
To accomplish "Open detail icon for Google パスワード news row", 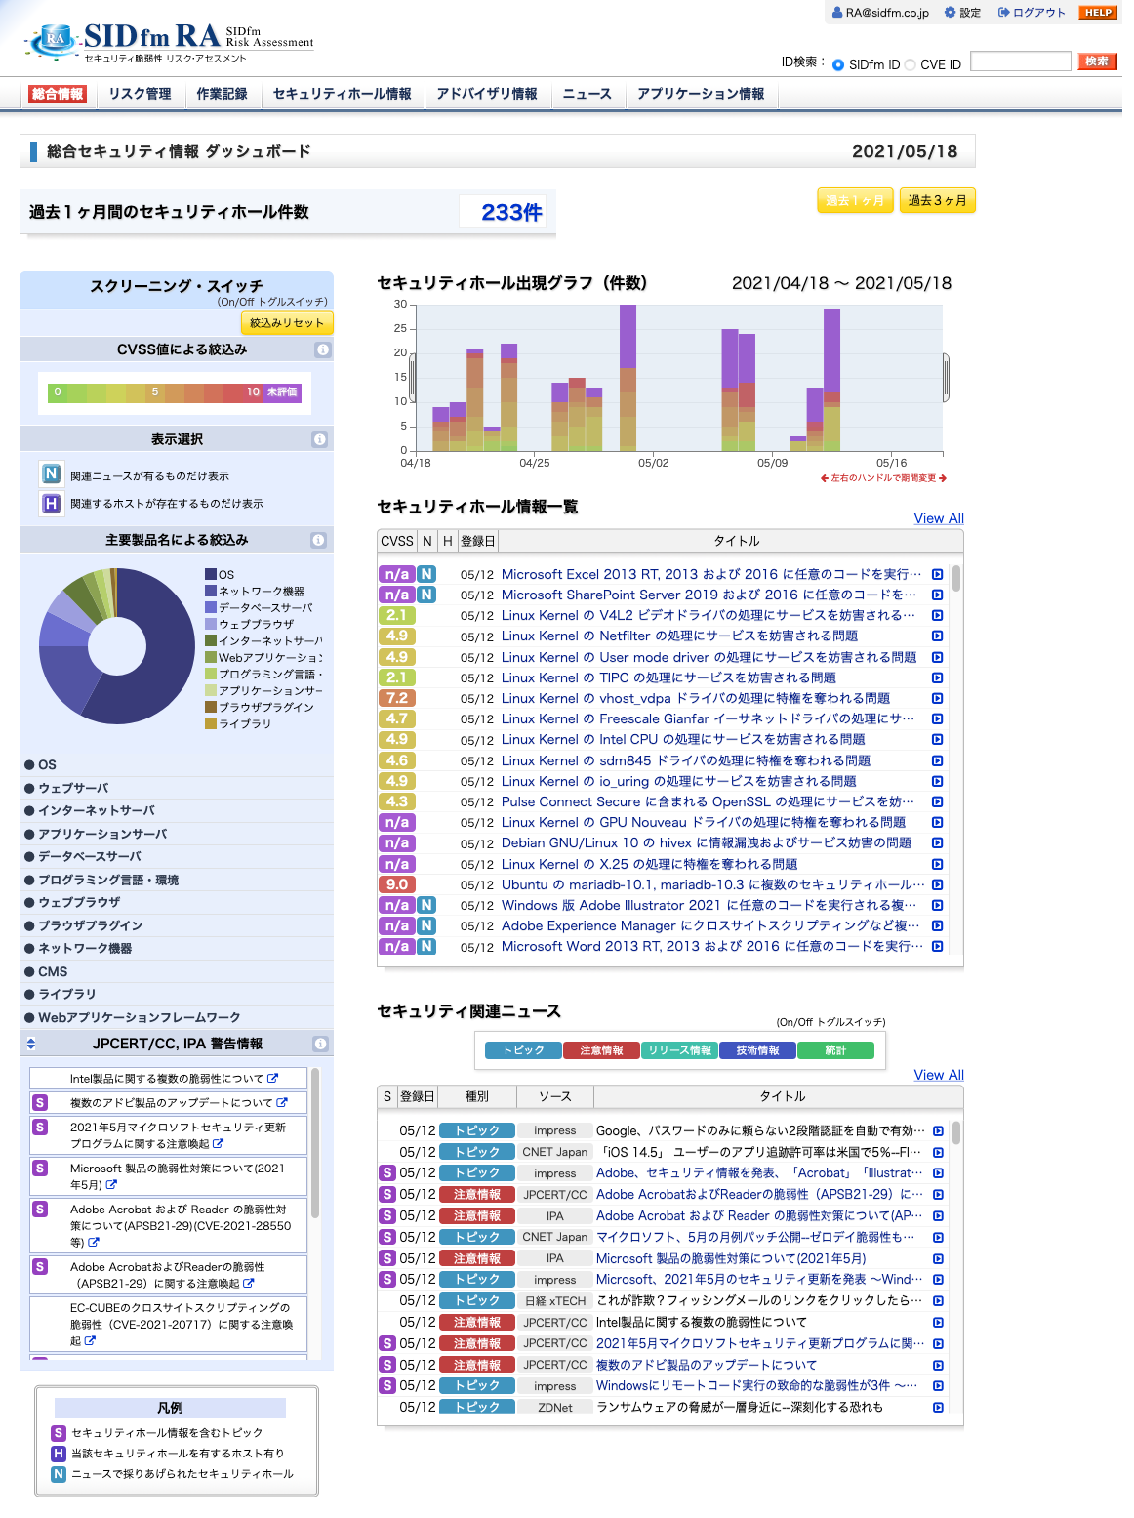I will [938, 1130].
